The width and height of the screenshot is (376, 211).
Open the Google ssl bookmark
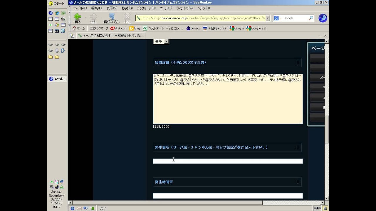pyautogui.click(x=256, y=28)
